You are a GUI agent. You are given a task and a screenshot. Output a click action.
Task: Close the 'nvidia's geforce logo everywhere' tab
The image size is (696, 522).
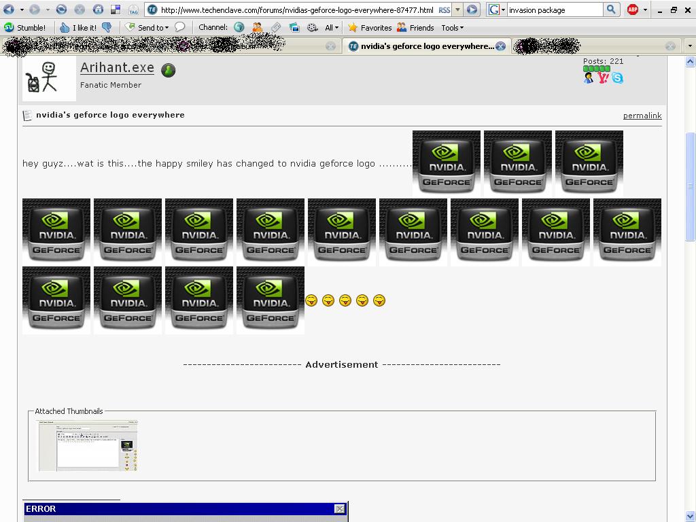pyautogui.click(x=500, y=46)
